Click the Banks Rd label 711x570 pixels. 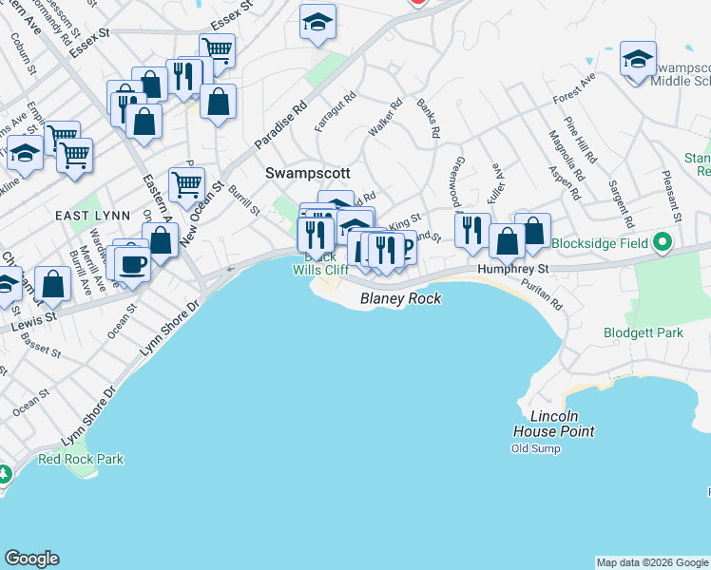click(428, 118)
